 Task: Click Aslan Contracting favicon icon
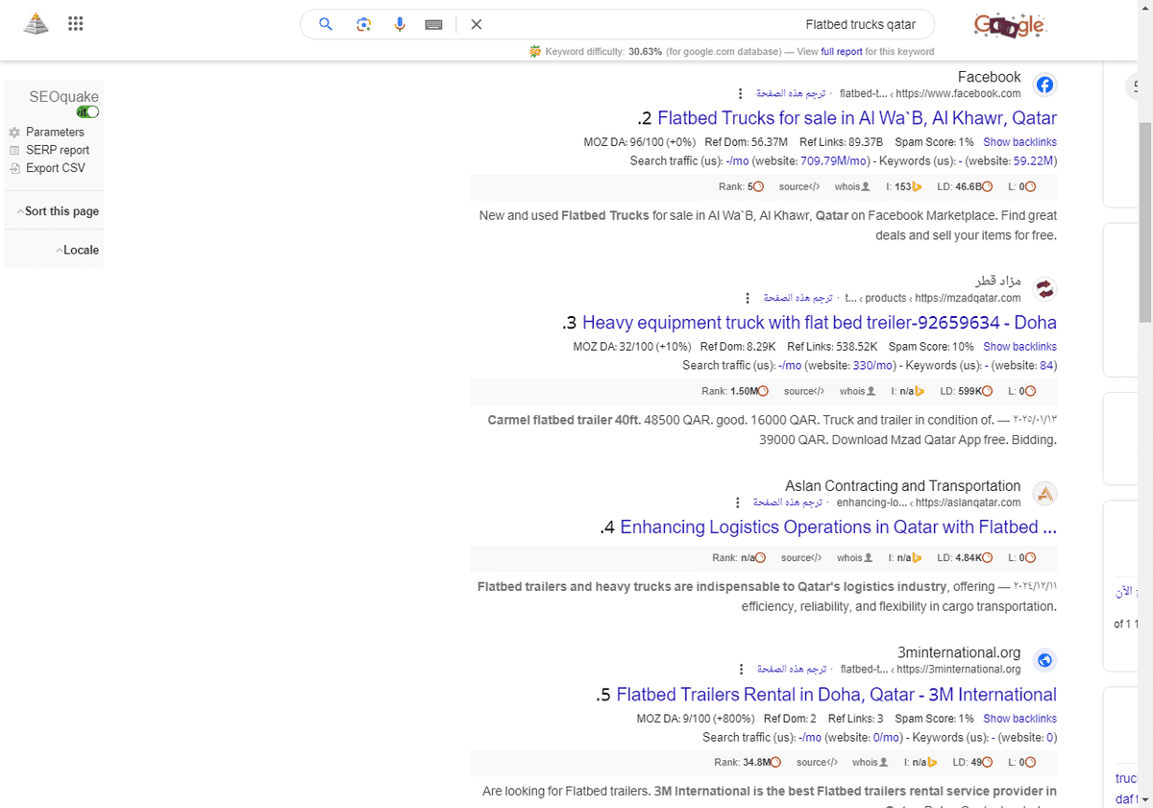(1044, 494)
